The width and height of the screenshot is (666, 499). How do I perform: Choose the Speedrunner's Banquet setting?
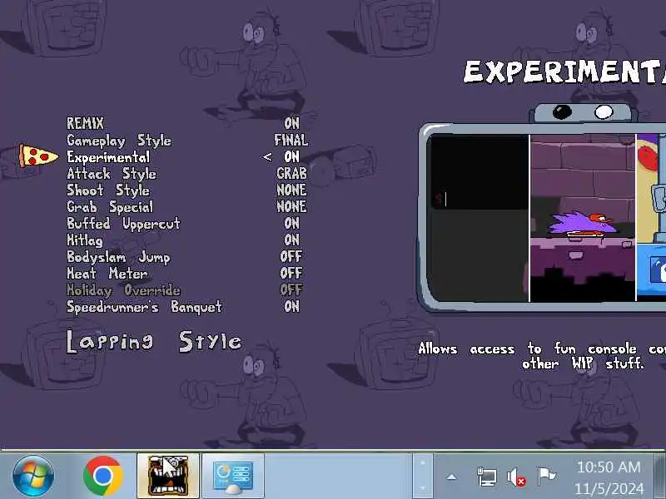coord(144,307)
